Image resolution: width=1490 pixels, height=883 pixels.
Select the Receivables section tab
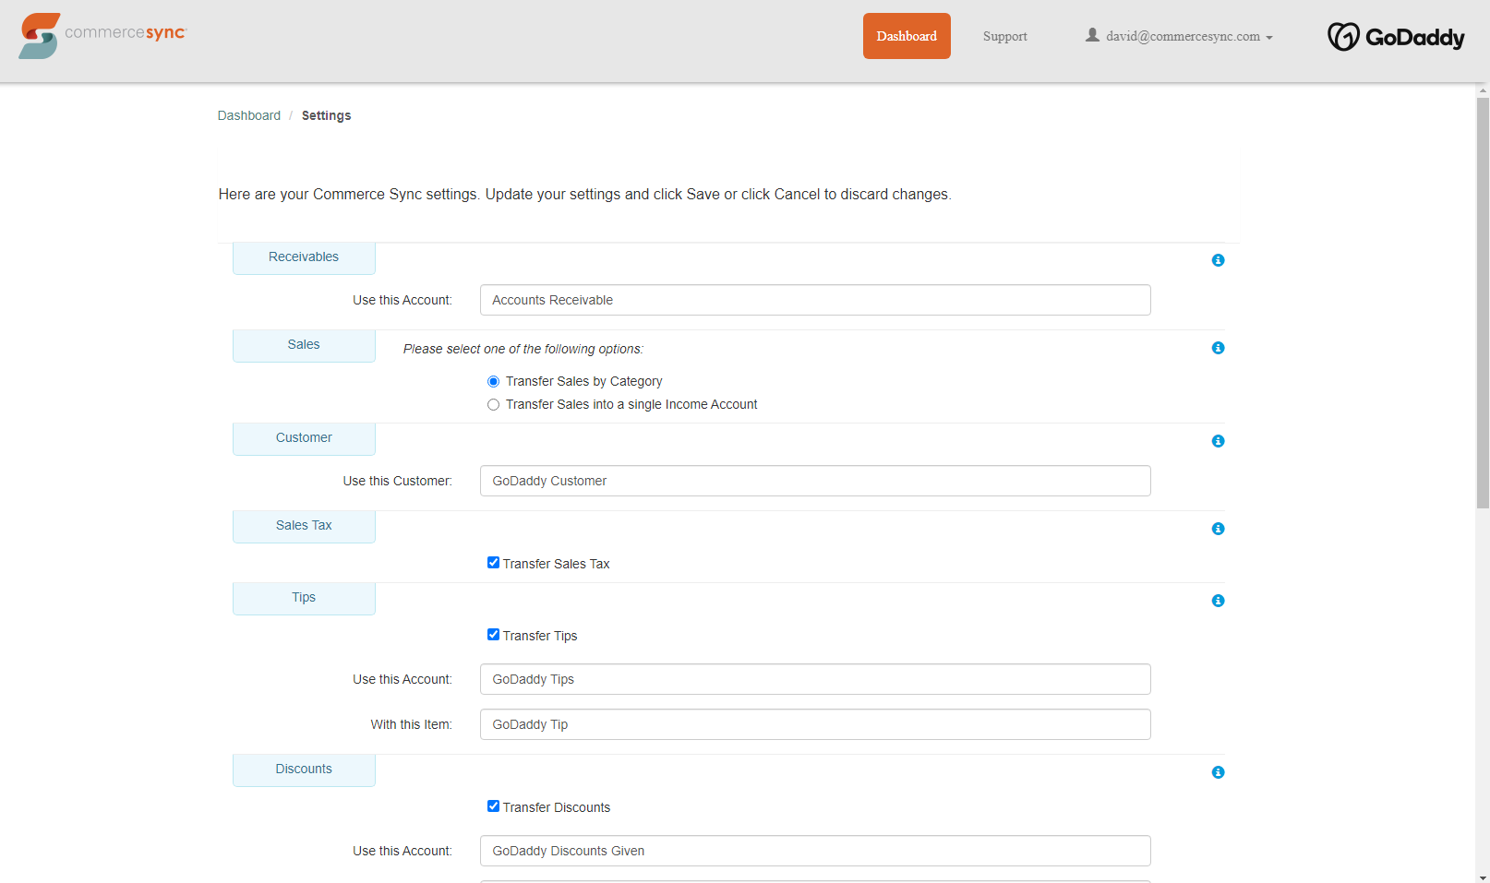[304, 257]
